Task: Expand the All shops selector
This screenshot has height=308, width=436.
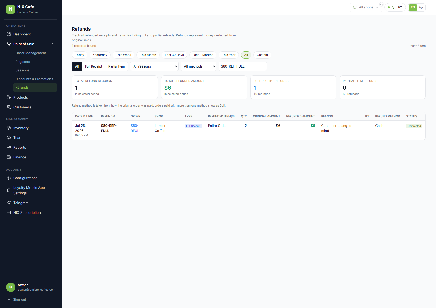Action: (366, 7)
